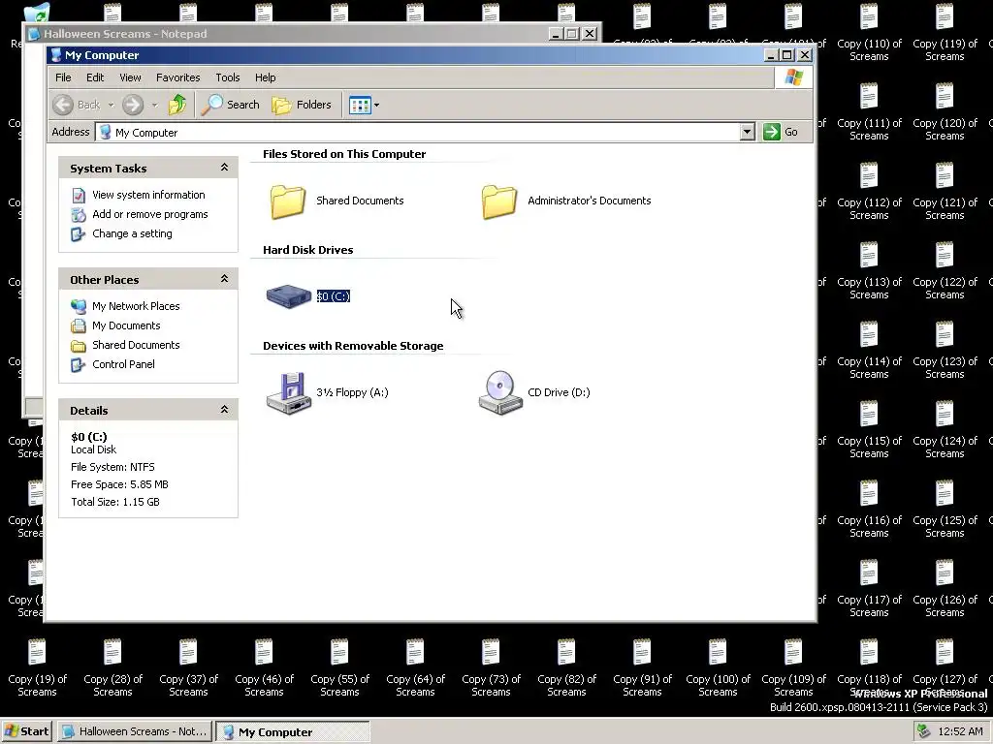Screen dimensions: 993x744
Task: Click the Start button
Action: pyautogui.click(x=26, y=731)
